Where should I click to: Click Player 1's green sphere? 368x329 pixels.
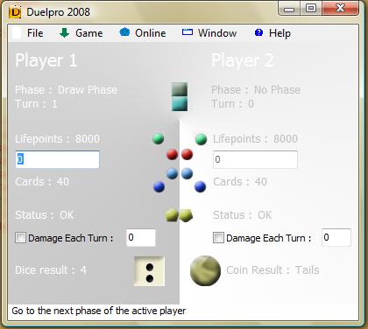pos(159,138)
